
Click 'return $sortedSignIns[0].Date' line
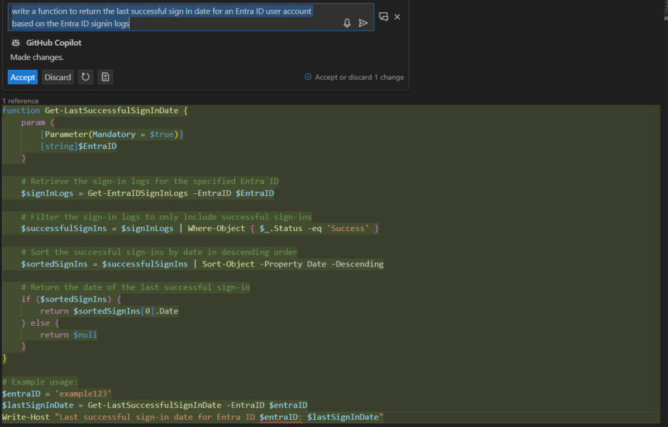click(x=109, y=311)
